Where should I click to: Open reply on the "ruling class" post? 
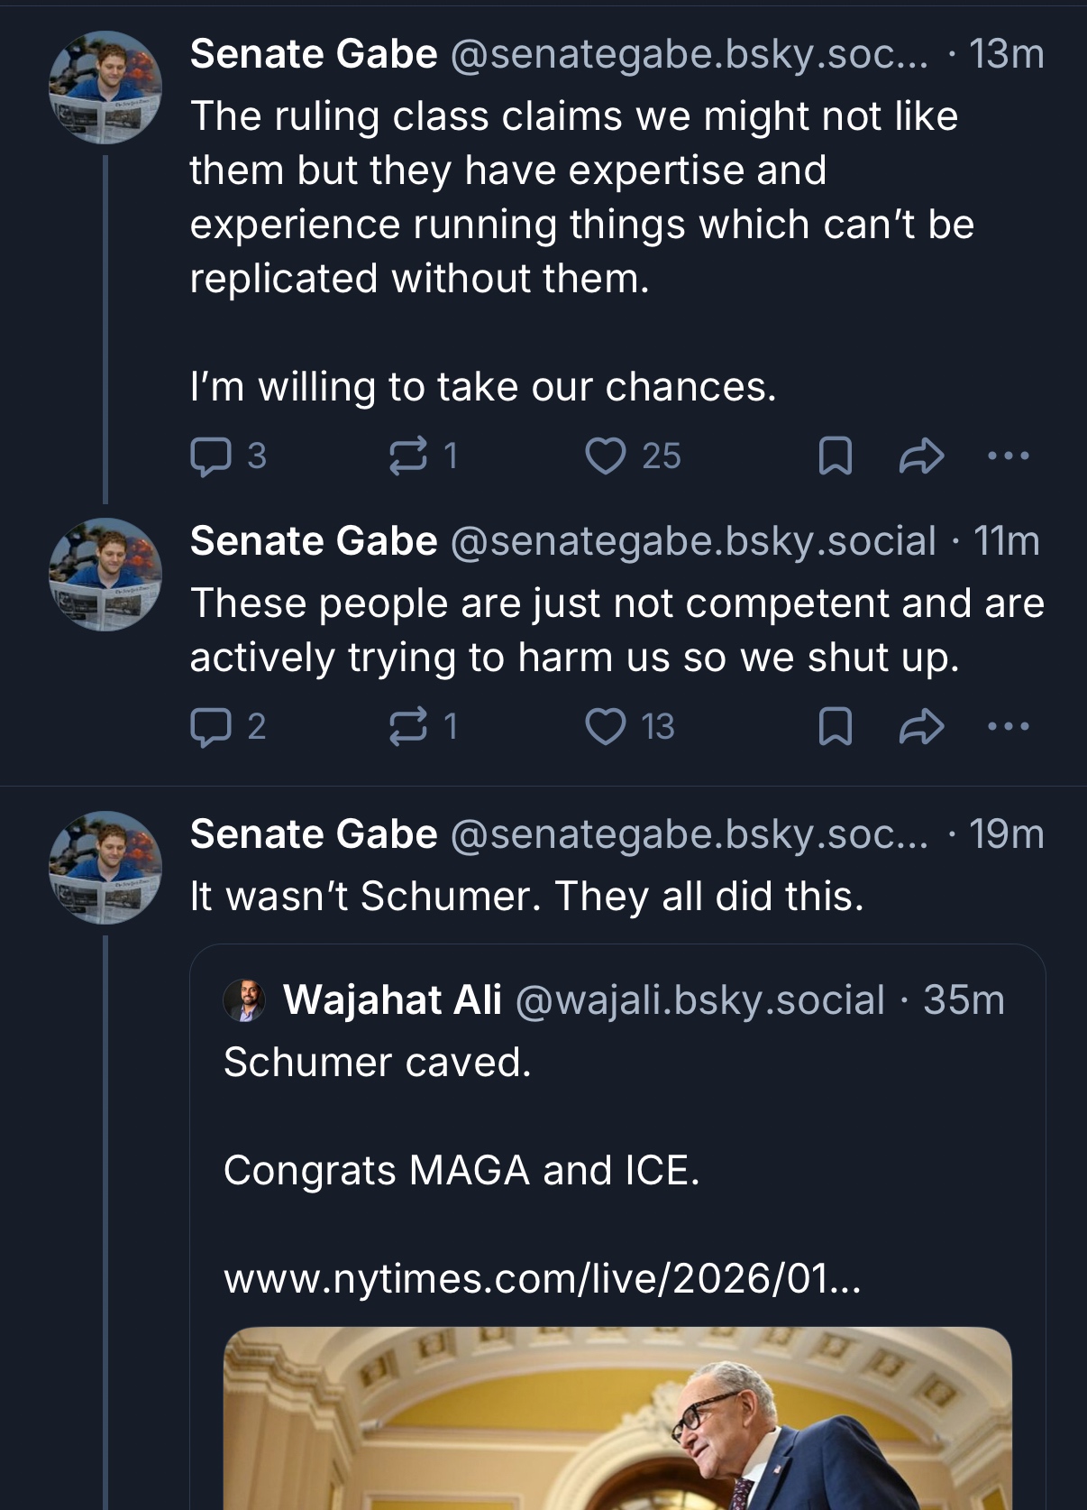click(x=210, y=456)
